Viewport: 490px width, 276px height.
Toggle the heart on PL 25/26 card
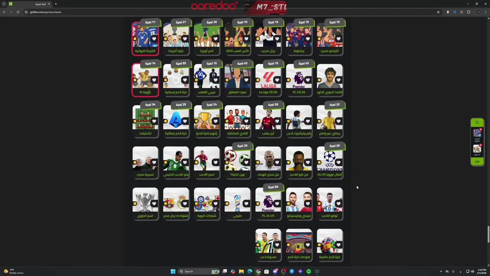pyautogui.click(x=307, y=80)
